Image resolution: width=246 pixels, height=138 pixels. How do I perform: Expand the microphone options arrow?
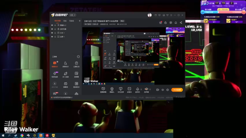[x=141, y=89]
